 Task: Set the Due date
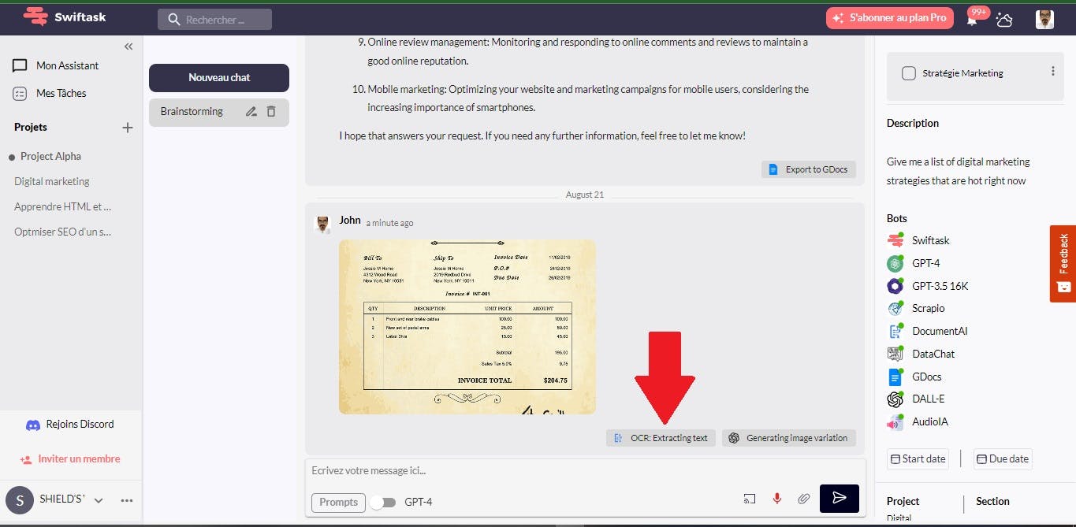(1003, 458)
